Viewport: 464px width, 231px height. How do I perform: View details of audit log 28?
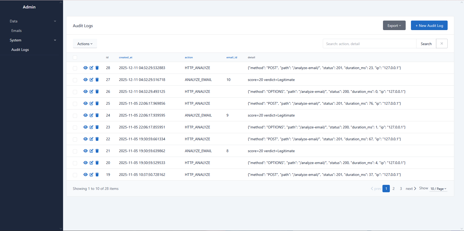[x=86, y=68]
